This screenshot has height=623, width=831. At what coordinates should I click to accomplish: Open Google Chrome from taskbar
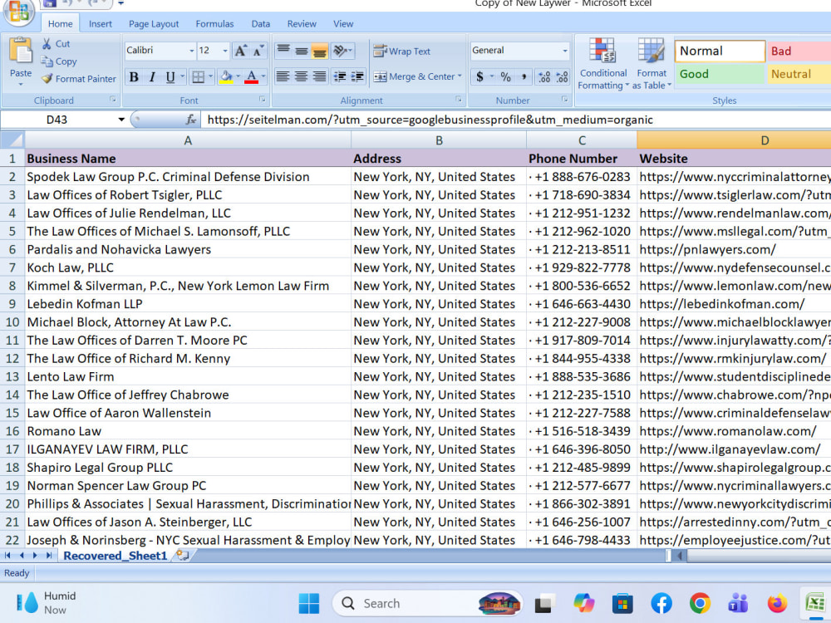click(700, 603)
